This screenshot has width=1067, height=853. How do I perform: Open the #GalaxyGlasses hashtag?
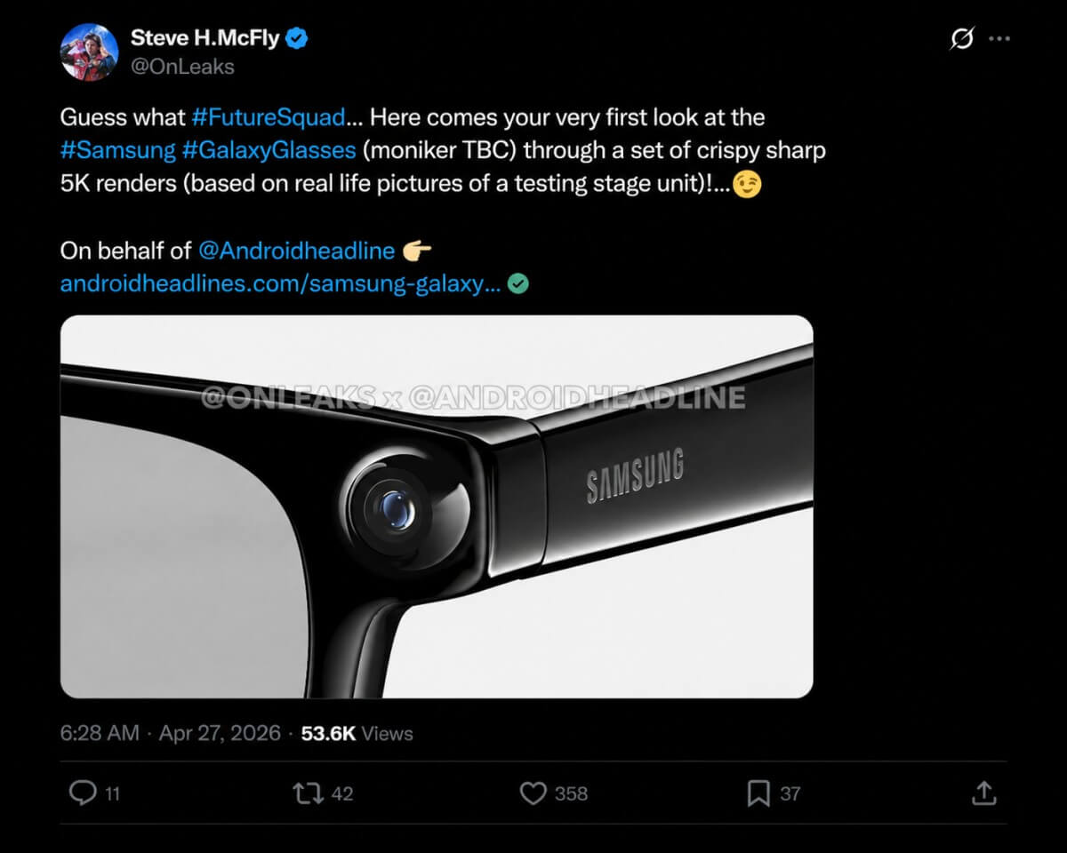click(269, 150)
